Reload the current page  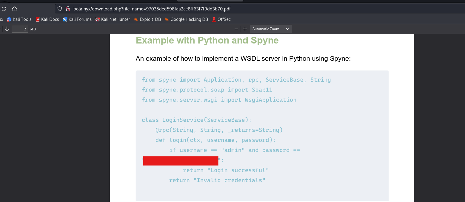(4, 9)
